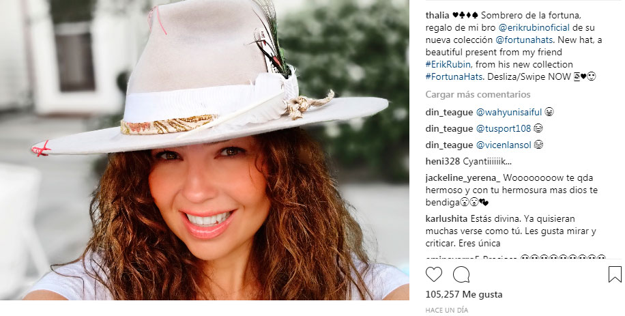Screen dimensions: 625x316
Task: Open @wahyunisaiful mention
Action: click(x=509, y=113)
